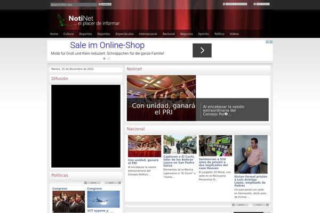This screenshot has width=320, height=213.
Task: Go to the Home menu item
Action: click(54, 34)
